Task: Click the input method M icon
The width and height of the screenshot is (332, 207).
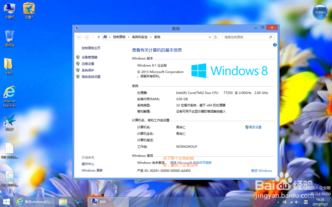Action: click(305, 202)
